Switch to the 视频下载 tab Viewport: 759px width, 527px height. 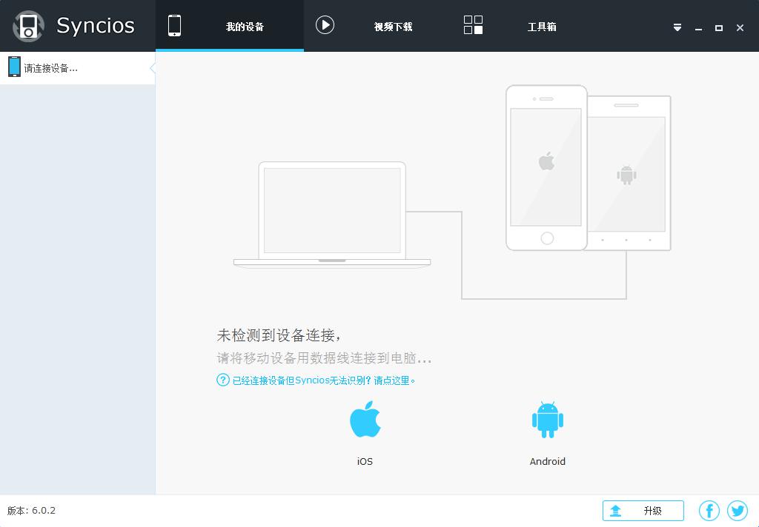pyautogui.click(x=393, y=27)
